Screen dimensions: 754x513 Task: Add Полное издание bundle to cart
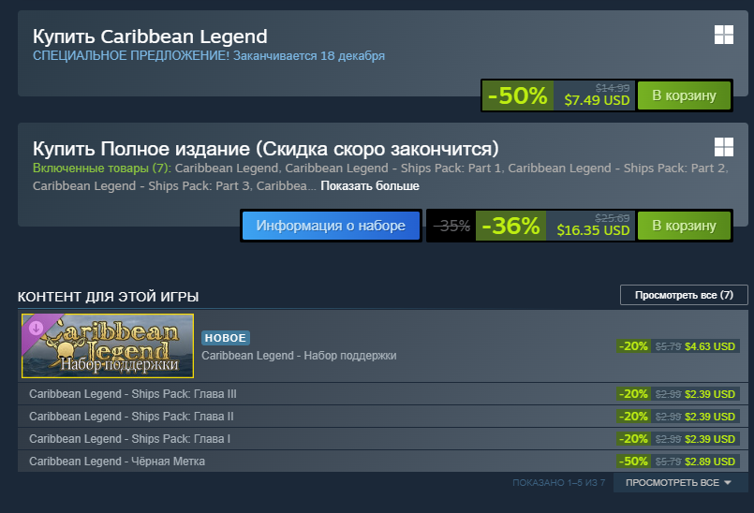pyautogui.click(x=684, y=226)
